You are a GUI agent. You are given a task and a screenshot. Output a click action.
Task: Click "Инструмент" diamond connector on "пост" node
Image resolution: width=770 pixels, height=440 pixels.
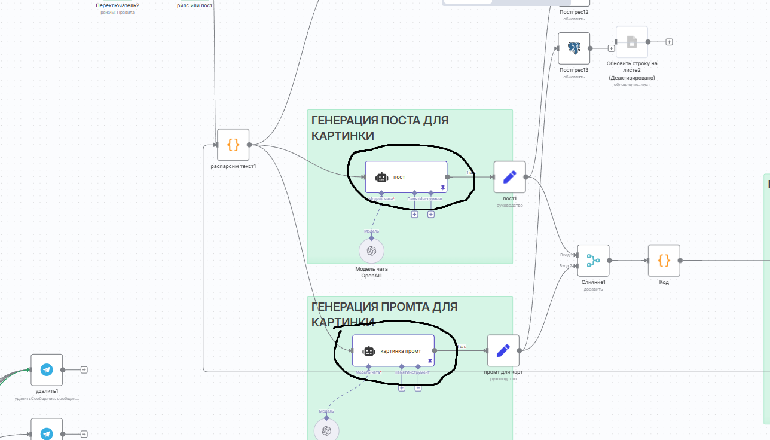431,193
